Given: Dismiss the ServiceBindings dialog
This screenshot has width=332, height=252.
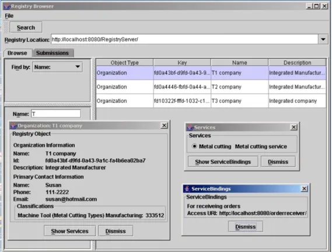Looking at the screenshot, I should click(x=246, y=226).
